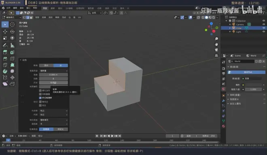Select the Move tool in toolbar
The image size is (267, 155).
pyautogui.click(x=5, y=31)
